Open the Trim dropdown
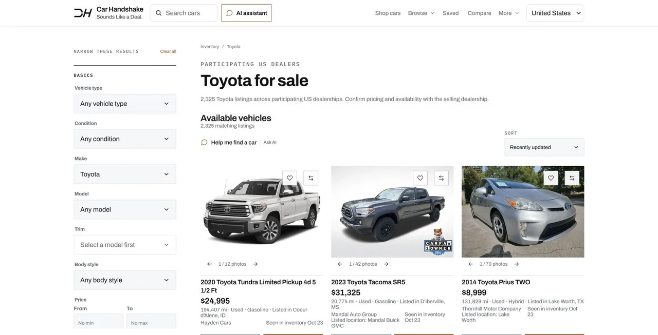 coord(125,245)
